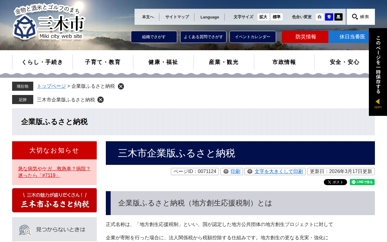Open くらし・手続き menu
The image size is (387, 242).
(42, 62)
